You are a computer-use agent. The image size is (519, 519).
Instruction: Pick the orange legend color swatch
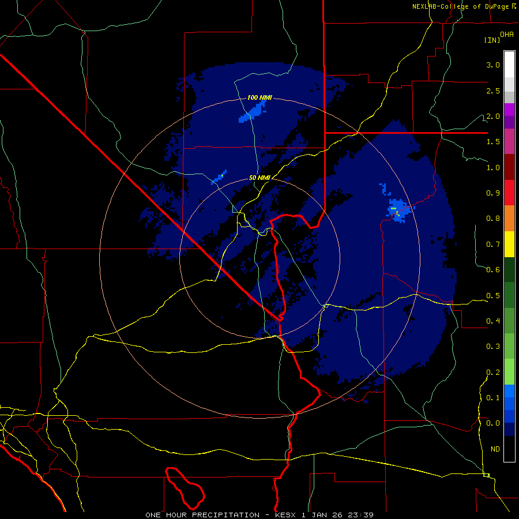point(509,218)
